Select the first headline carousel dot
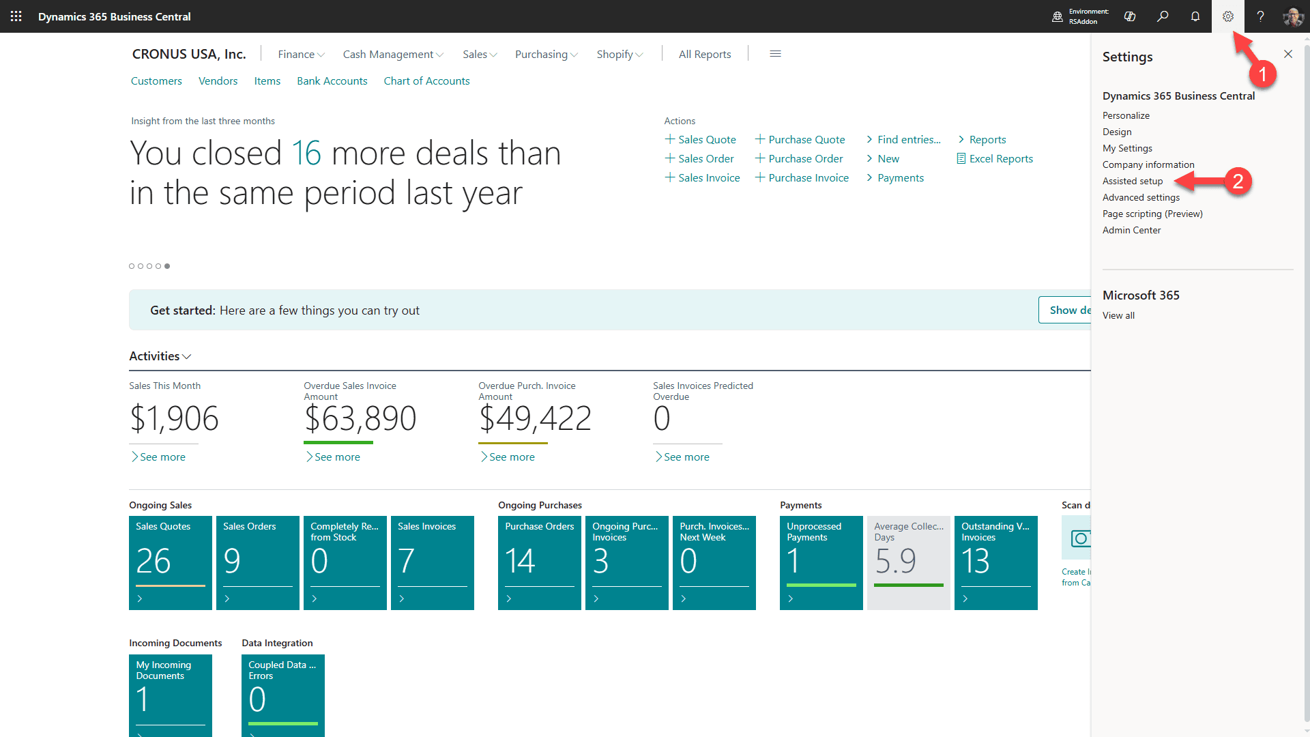This screenshot has width=1310, height=737. click(132, 266)
